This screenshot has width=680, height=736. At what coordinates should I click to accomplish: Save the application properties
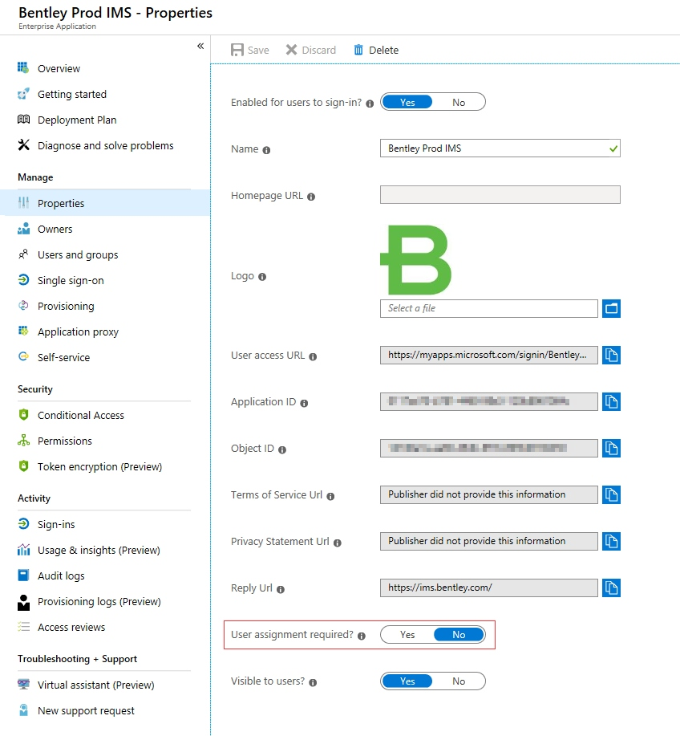click(249, 49)
